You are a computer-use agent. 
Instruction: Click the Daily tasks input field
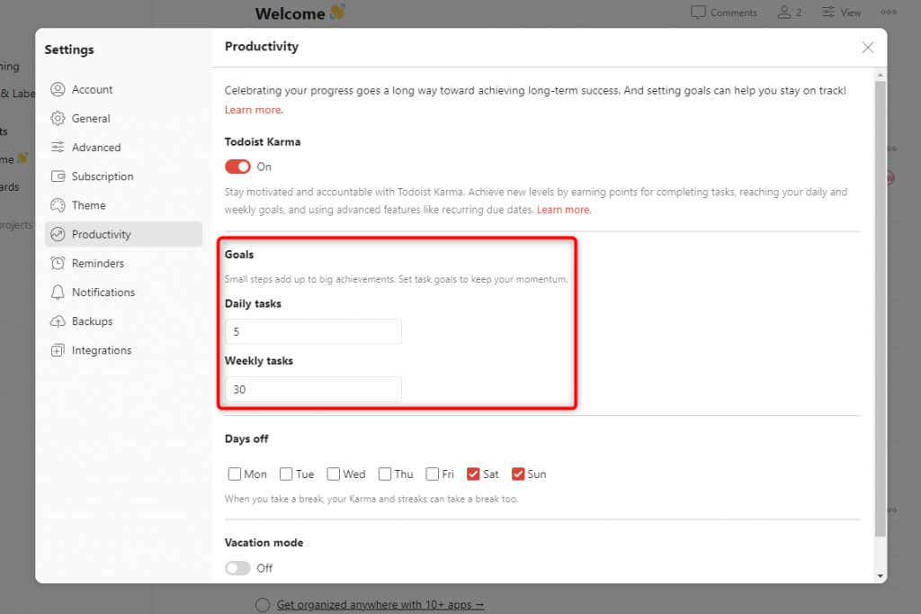[313, 331]
